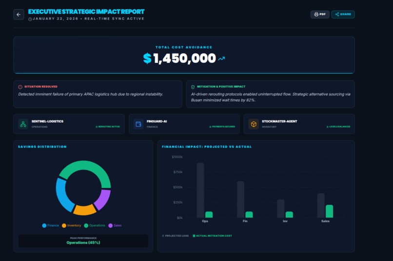Share the impact report

[343, 14]
